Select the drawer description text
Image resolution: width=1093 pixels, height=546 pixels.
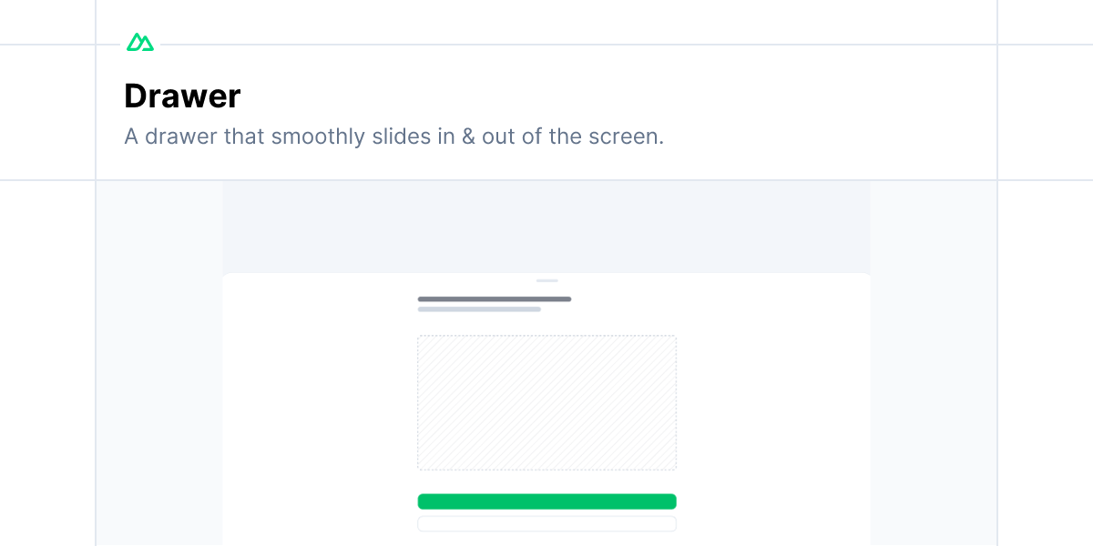click(393, 136)
